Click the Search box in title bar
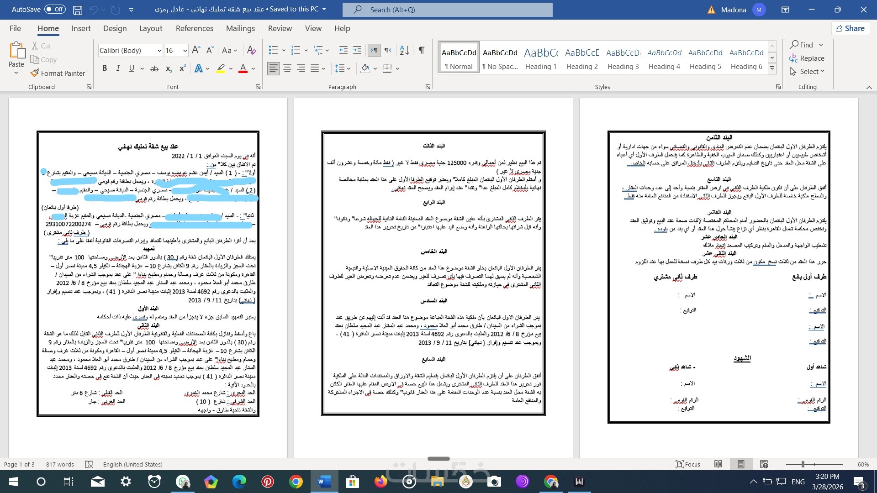Image resolution: width=877 pixels, height=493 pixels. [448, 10]
